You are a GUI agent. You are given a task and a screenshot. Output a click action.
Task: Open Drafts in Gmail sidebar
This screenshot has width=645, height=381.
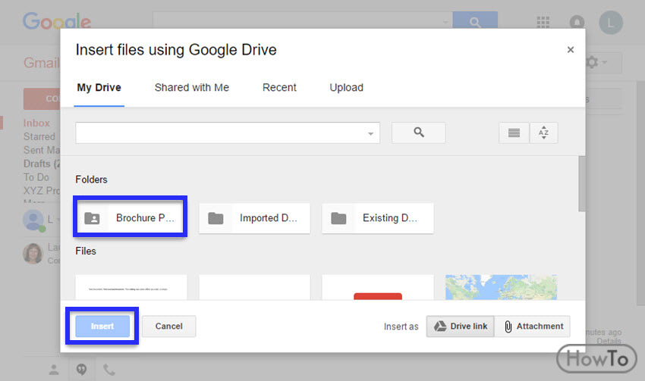(42, 164)
